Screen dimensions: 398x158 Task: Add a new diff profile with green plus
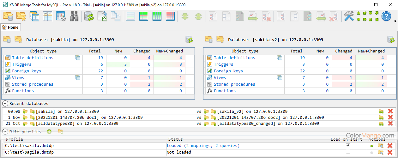49,131
